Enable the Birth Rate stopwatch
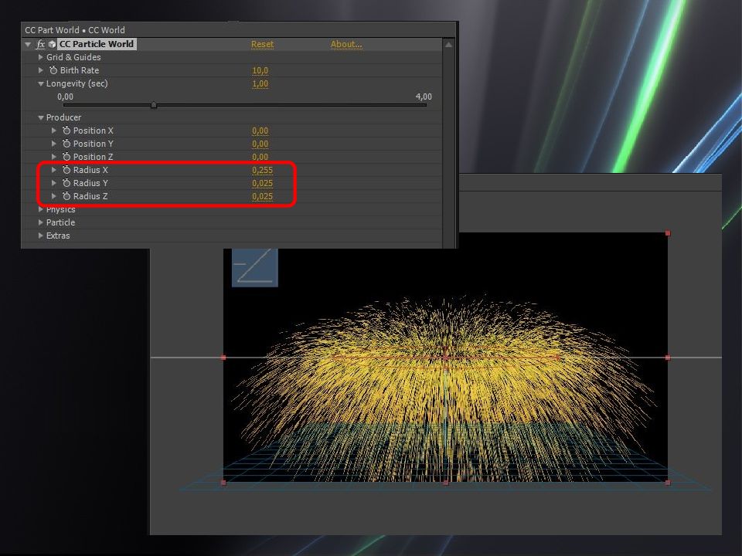Image resolution: width=742 pixels, height=556 pixels. (x=53, y=70)
